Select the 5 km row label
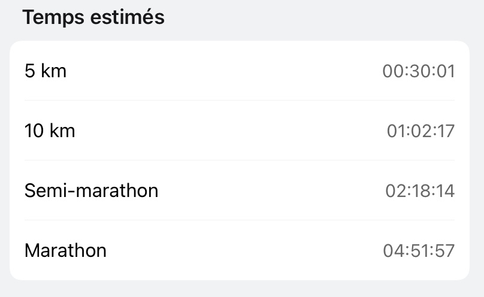 click(x=46, y=71)
